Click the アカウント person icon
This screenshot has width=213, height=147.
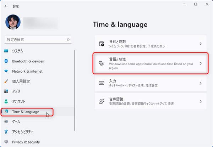click(6, 101)
